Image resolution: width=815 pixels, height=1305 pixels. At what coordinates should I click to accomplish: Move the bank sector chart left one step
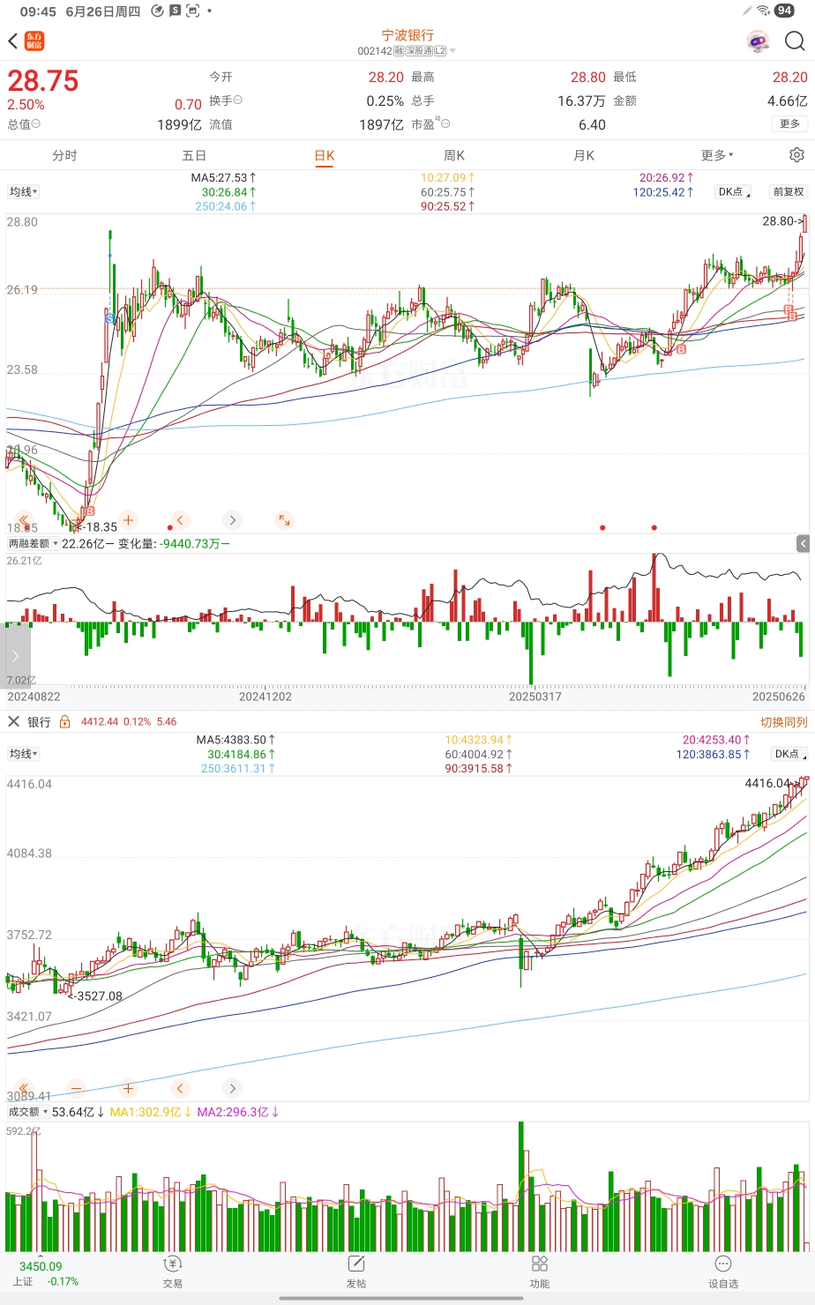(x=180, y=1088)
